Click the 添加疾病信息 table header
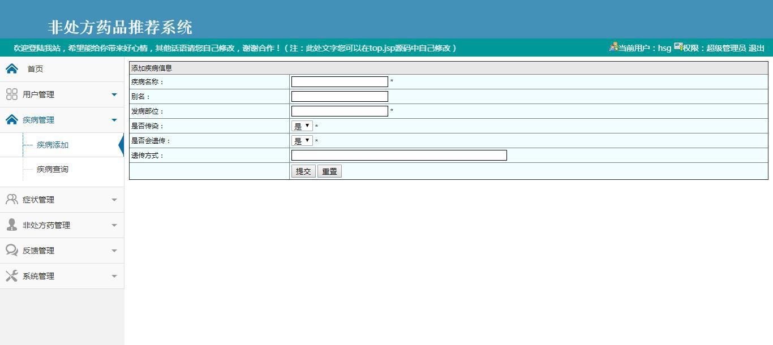Screen dimensions: 773x345 click(x=449, y=68)
